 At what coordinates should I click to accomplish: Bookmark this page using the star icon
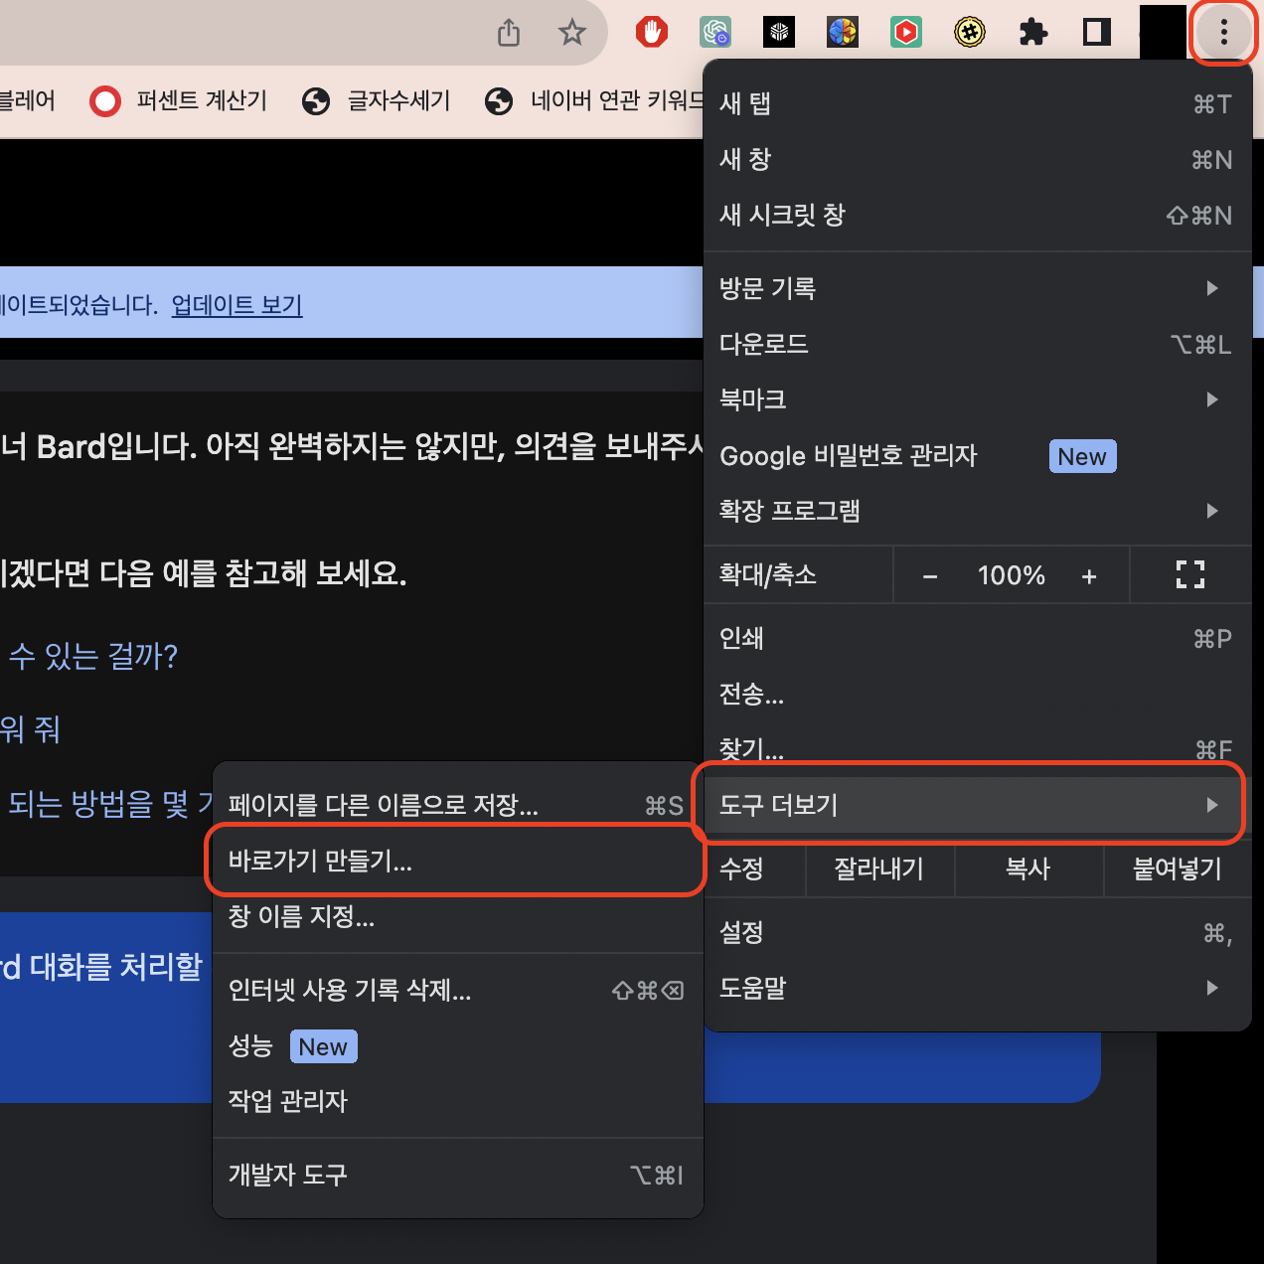pyautogui.click(x=571, y=32)
